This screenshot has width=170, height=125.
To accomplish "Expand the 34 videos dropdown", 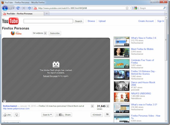I will [45, 33].
